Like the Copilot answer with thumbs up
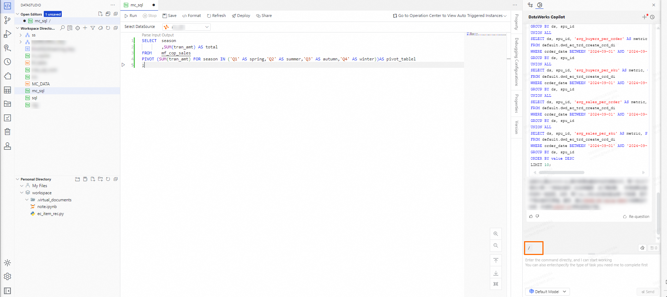Screen dimensions: 667x297 [x=531, y=216]
